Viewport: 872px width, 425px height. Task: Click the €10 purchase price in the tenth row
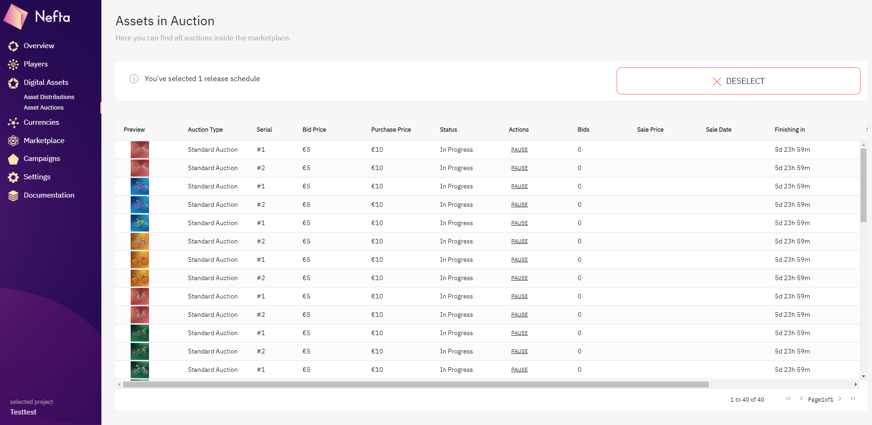point(377,315)
